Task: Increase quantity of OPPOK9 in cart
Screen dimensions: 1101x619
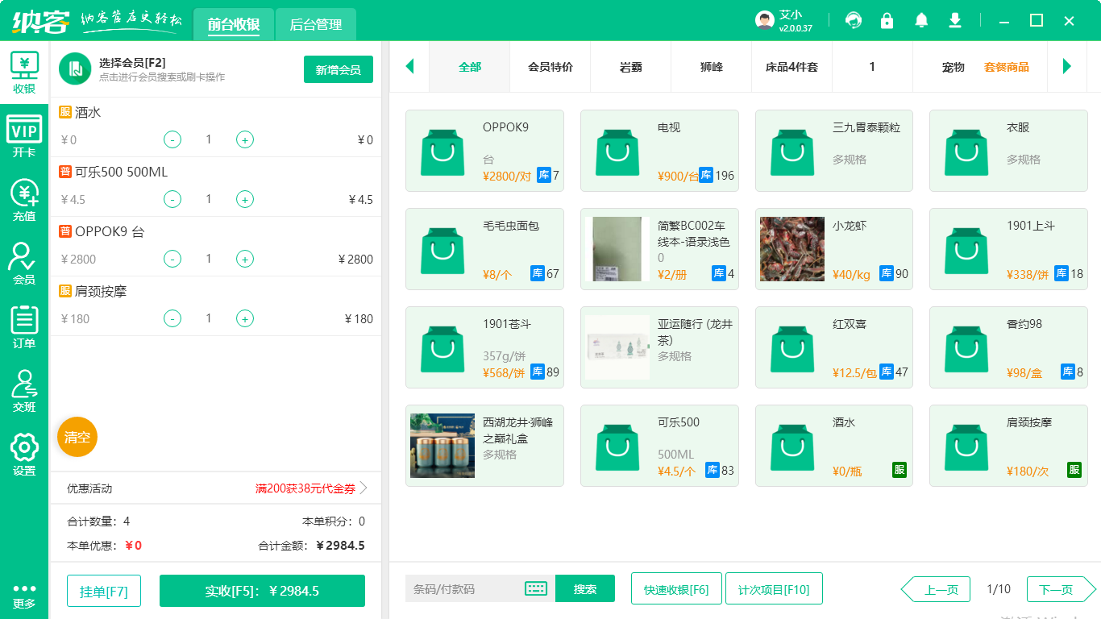Action: pyautogui.click(x=245, y=259)
